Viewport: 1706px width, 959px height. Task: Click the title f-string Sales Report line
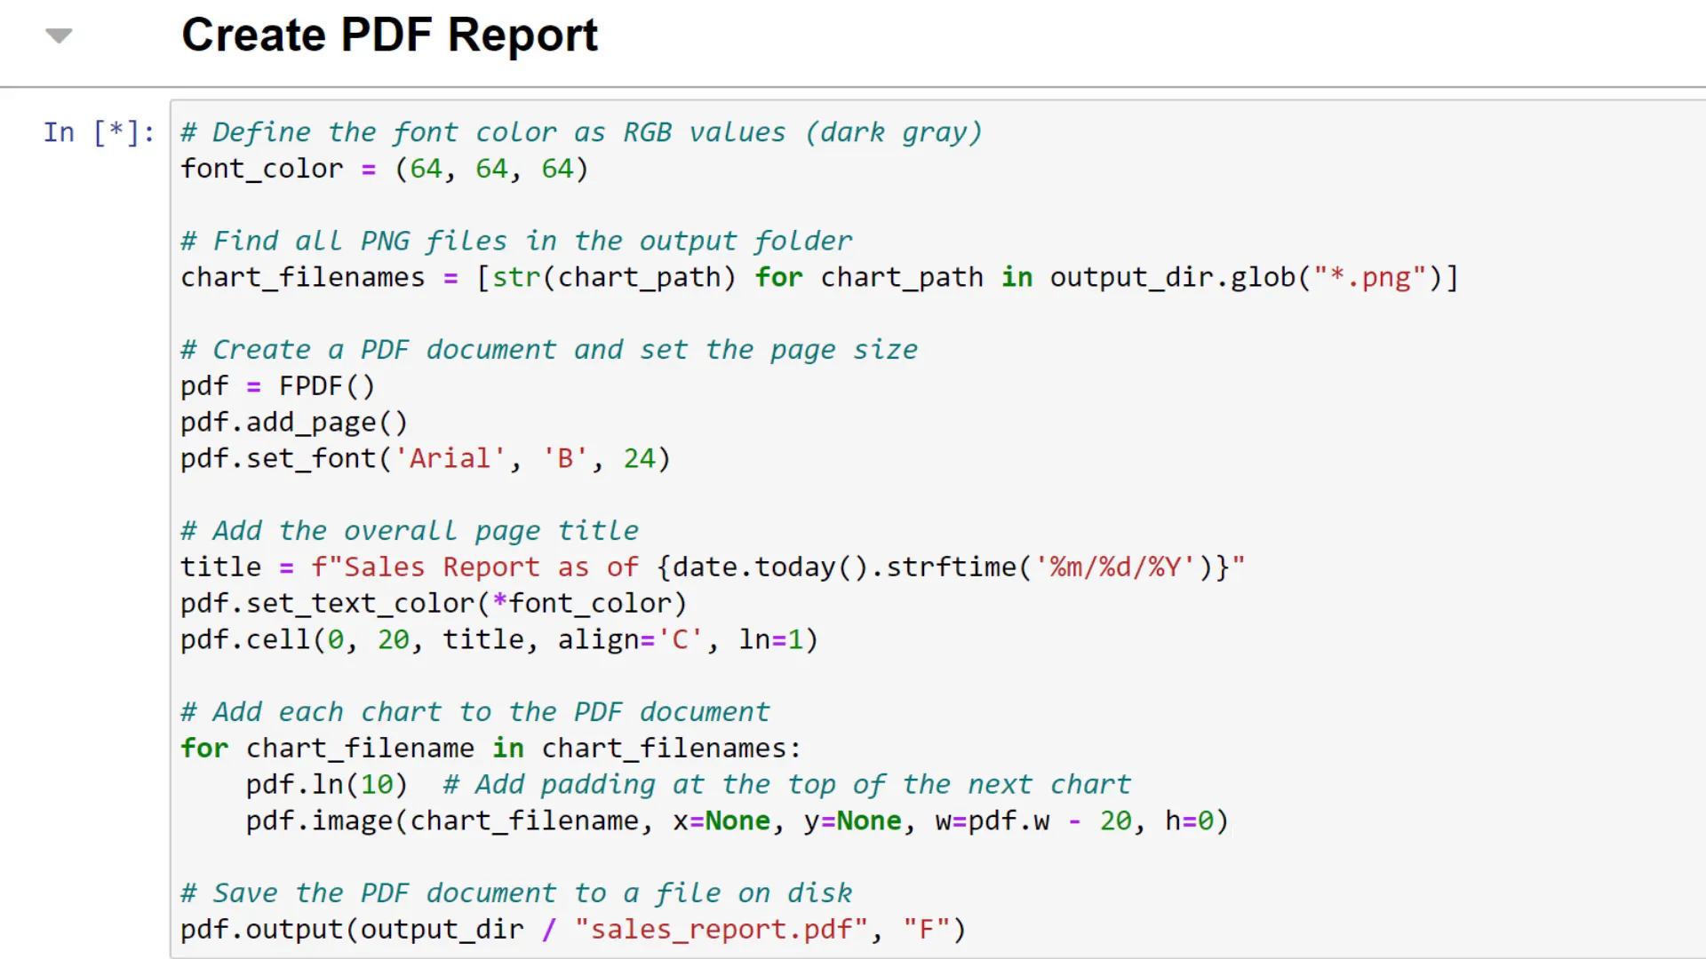[713, 567]
